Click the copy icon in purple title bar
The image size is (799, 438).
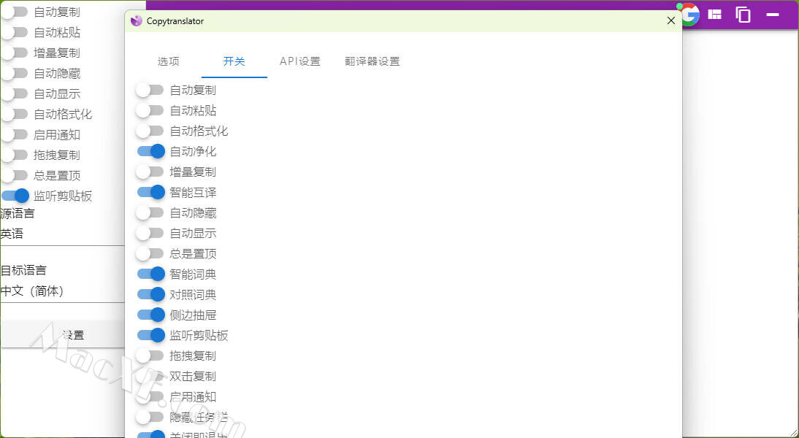[743, 15]
